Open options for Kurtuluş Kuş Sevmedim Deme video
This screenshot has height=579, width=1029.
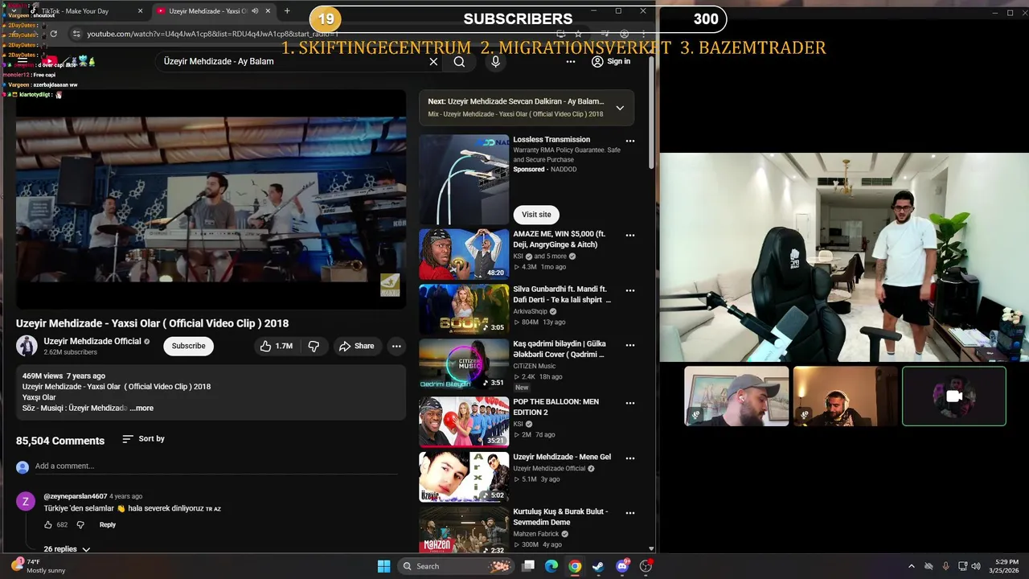pyautogui.click(x=630, y=513)
